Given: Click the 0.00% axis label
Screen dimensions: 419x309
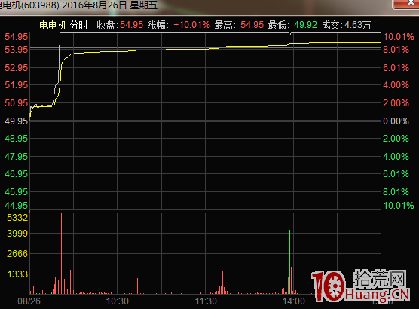Looking at the screenshot, I should pos(396,121).
